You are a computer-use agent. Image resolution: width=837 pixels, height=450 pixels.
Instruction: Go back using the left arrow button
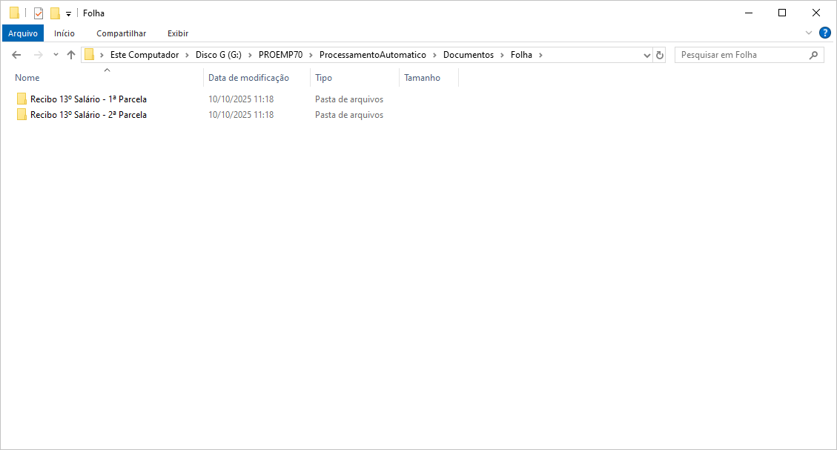tap(16, 55)
